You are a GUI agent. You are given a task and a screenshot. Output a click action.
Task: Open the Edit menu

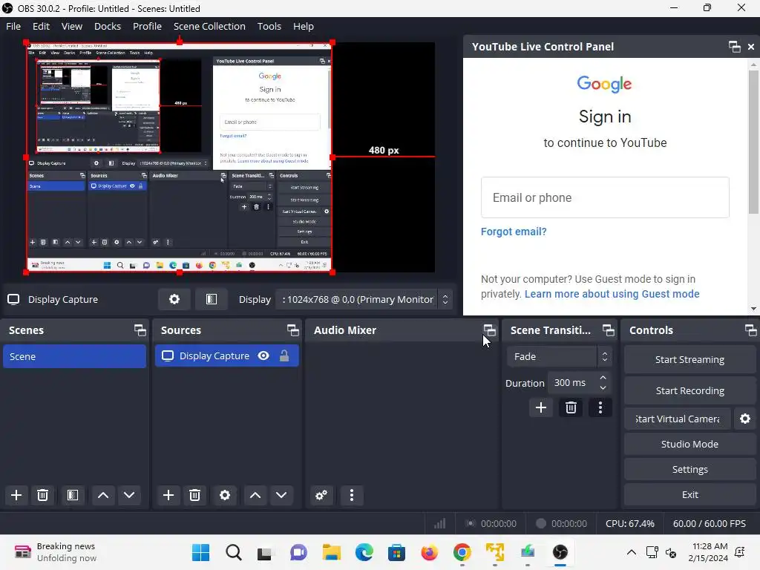pyautogui.click(x=42, y=26)
